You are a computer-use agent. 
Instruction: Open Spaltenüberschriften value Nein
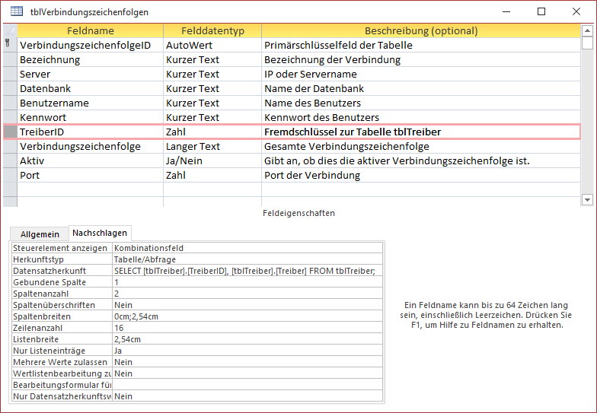(x=247, y=305)
